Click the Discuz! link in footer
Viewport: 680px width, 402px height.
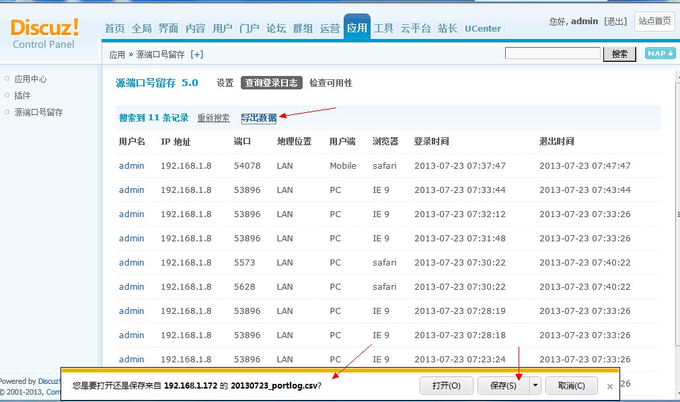49,382
